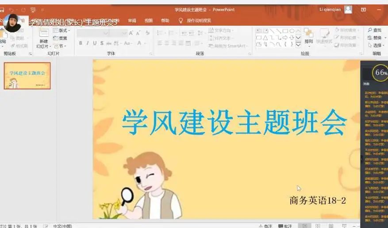Open the Section (节) dropdown
Viewport: 388px width, 228px height.
point(60,46)
